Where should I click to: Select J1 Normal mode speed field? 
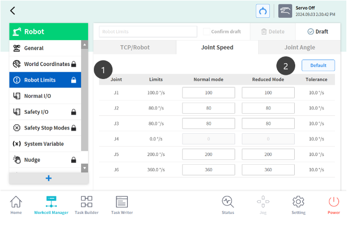tap(208, 93)
